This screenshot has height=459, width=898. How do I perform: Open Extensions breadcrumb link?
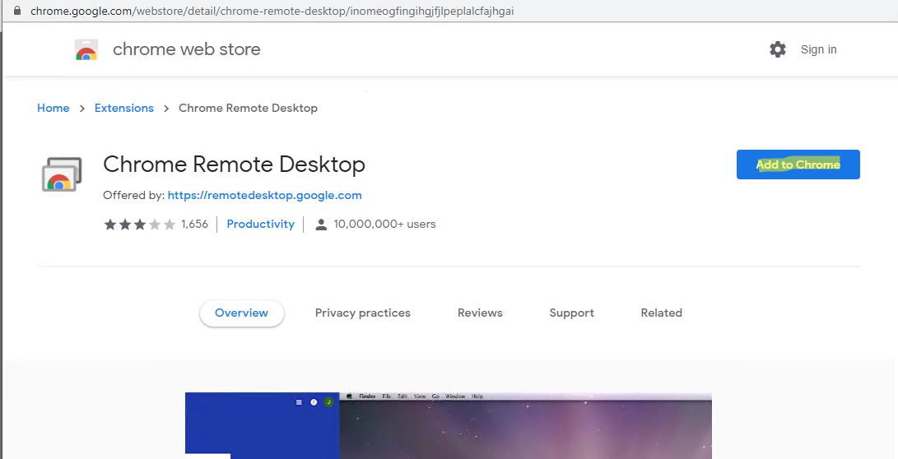[x=123, y=108]
